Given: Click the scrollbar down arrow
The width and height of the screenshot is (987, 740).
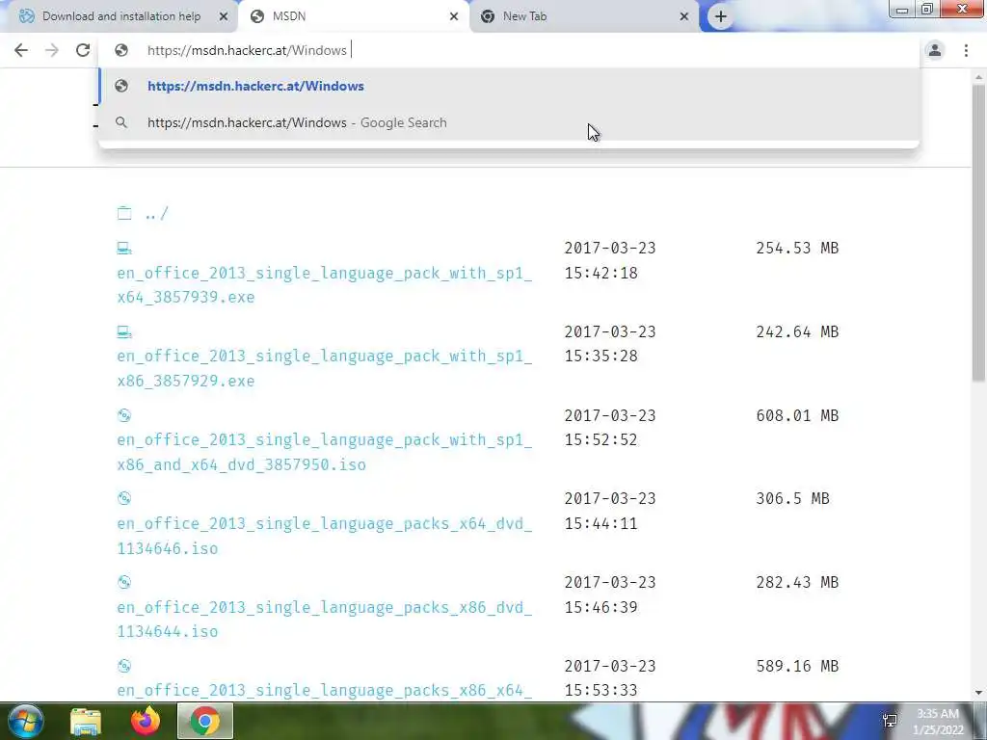Looking at the screenshot, I should [x=978, y=693].
